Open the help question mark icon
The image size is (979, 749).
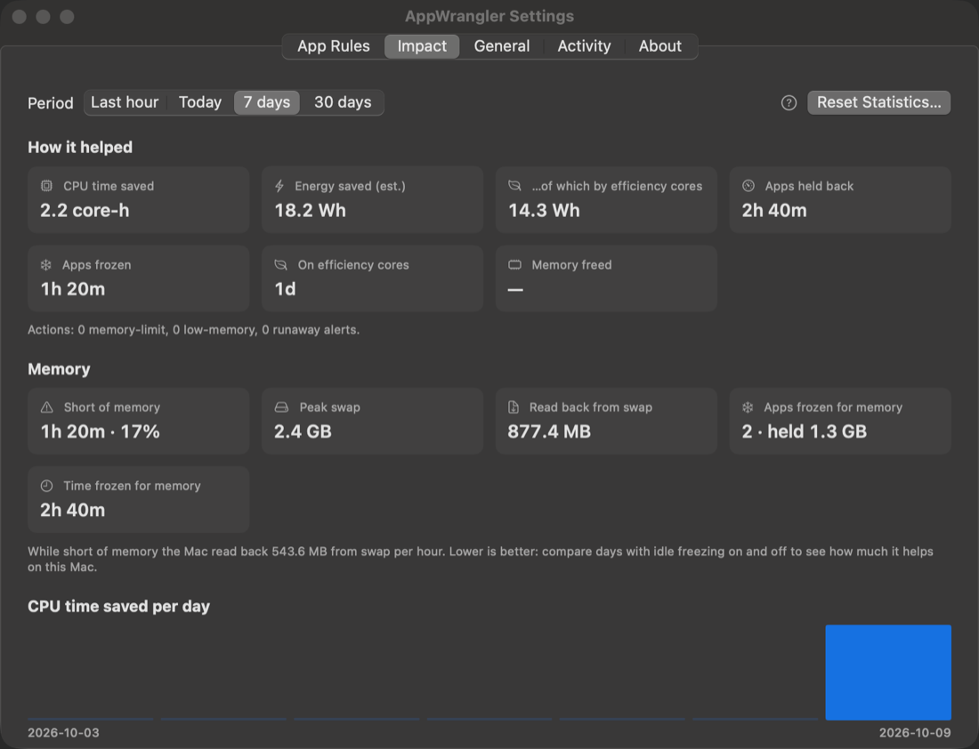(x=789, y=103)
